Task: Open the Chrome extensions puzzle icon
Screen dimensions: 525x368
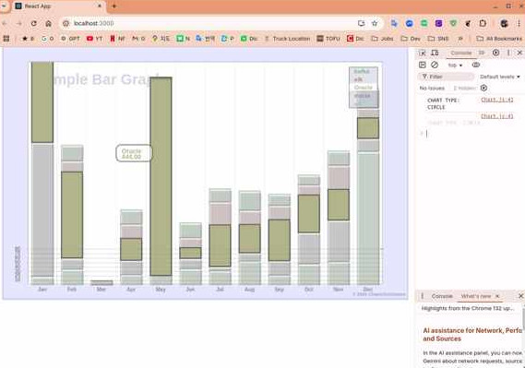Action: tap(483, 23)
